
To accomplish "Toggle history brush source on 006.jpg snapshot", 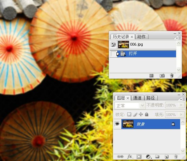I will [x=114, y=45].
